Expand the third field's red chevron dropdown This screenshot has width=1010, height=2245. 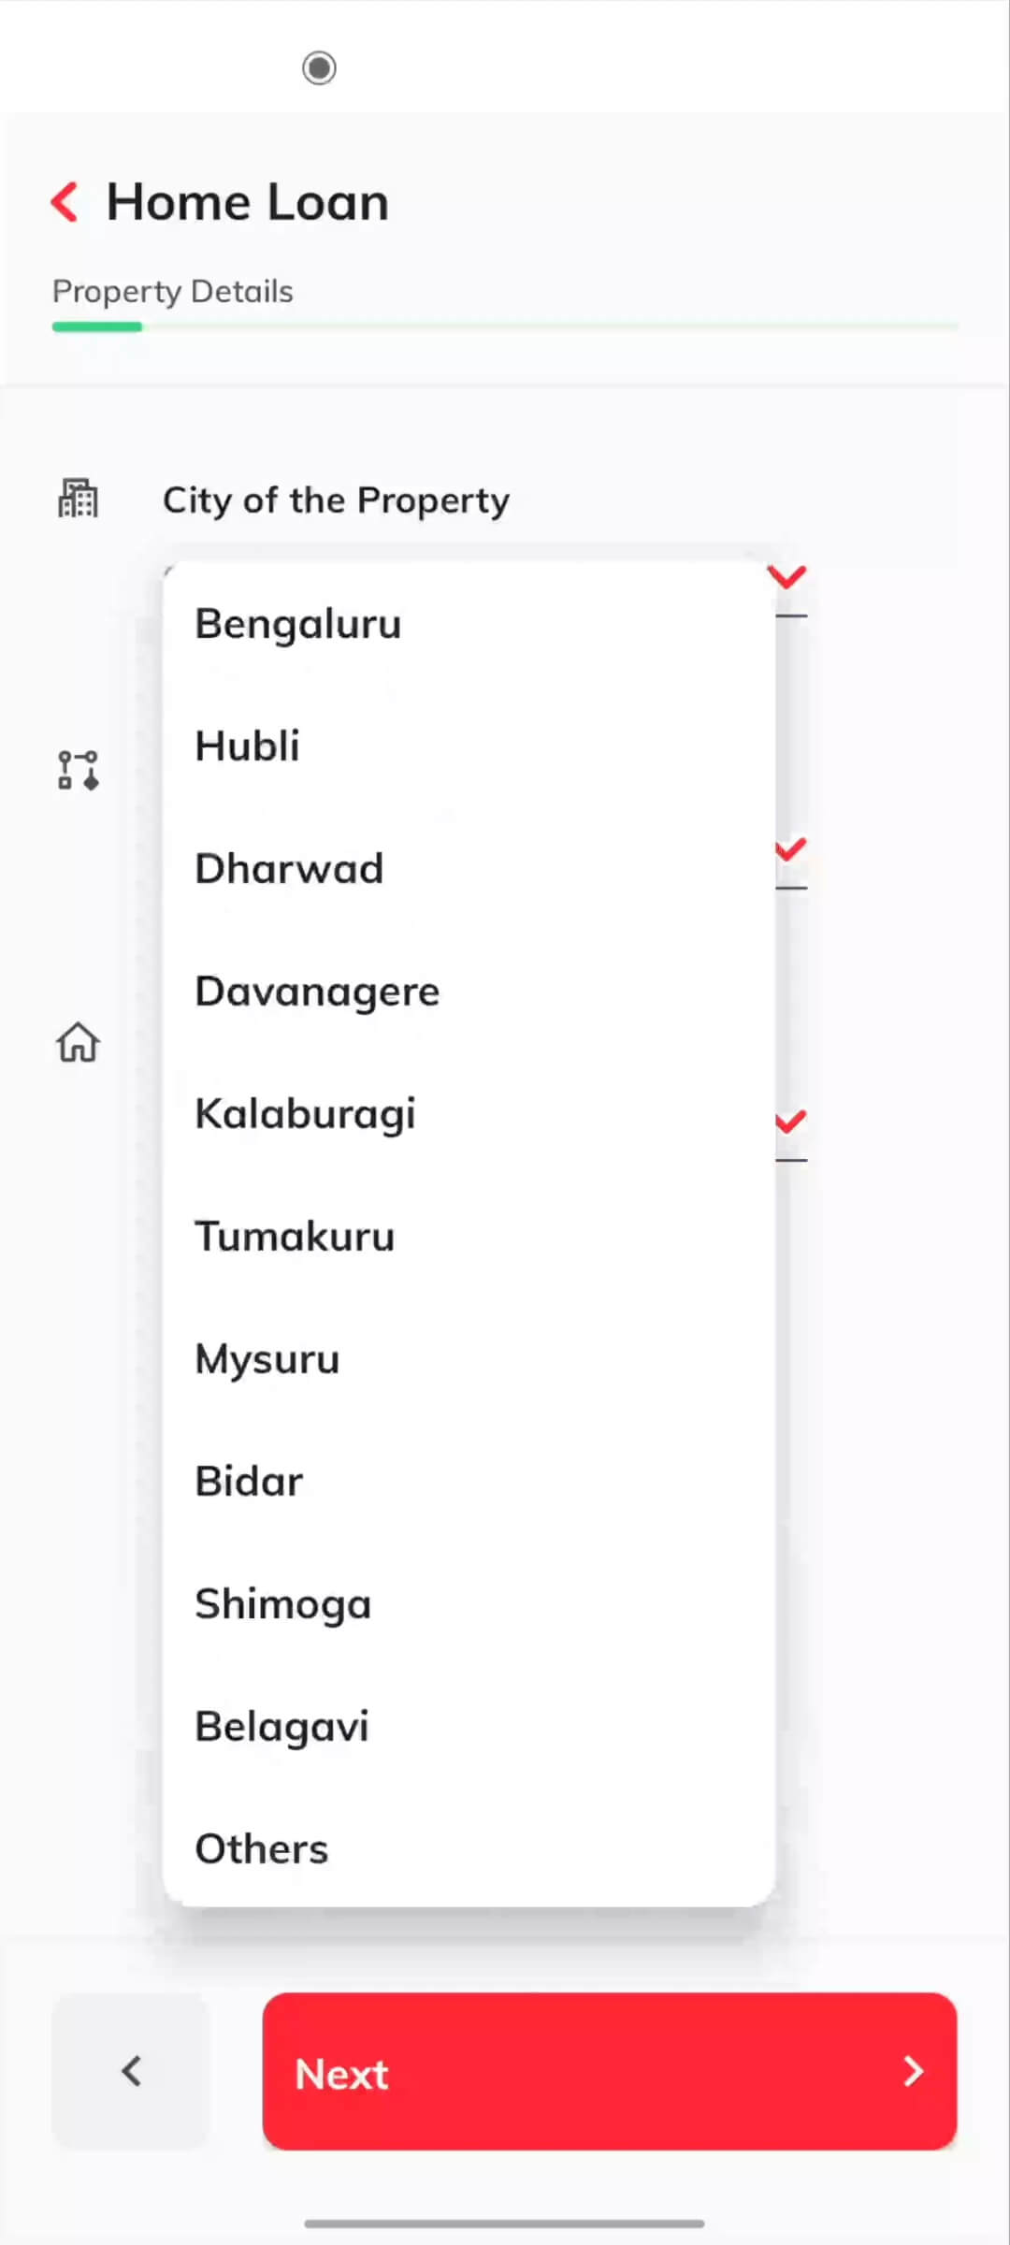coord(791,1121)
